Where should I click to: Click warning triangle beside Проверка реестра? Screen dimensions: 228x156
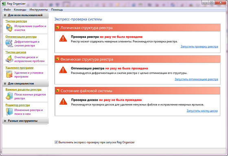(63, 39)
